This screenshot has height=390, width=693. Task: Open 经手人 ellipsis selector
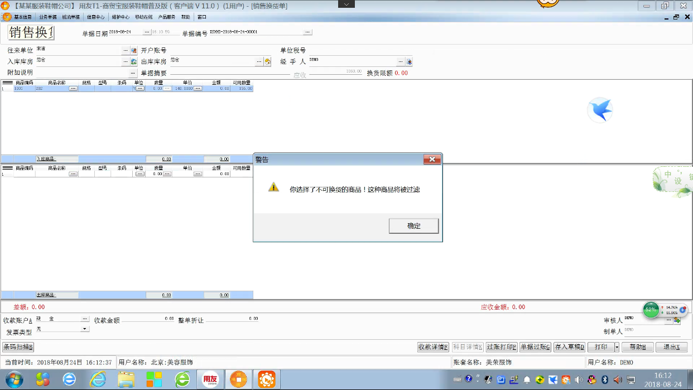pos(401,61)
